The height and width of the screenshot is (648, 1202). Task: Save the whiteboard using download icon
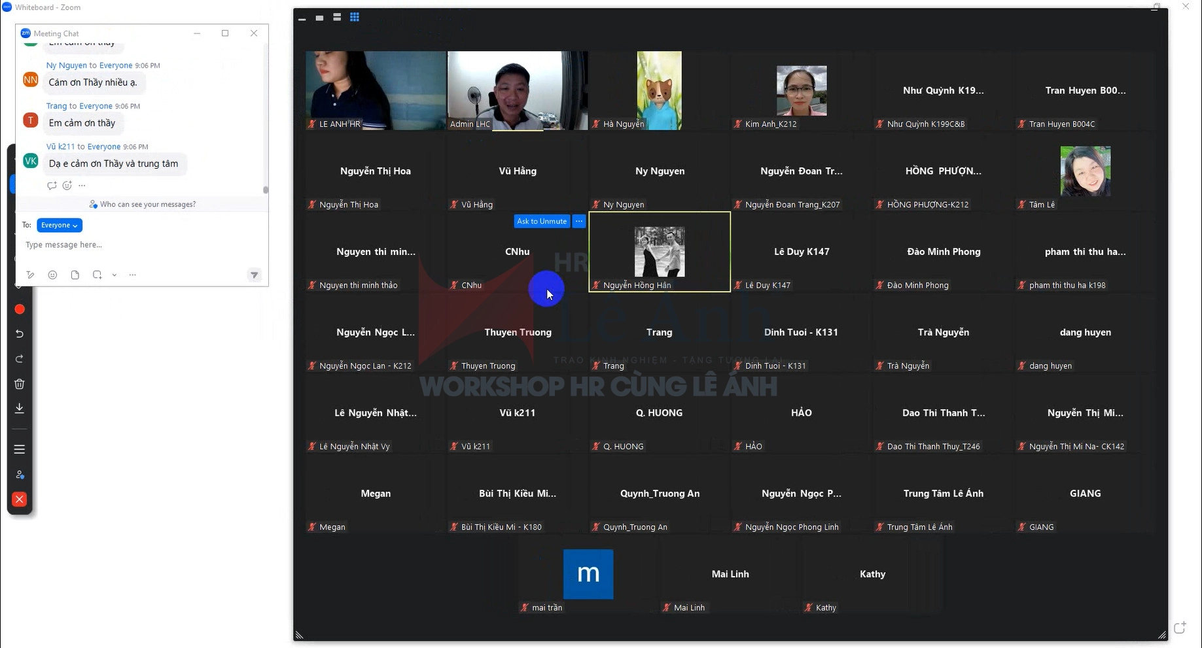click(20, 408)
